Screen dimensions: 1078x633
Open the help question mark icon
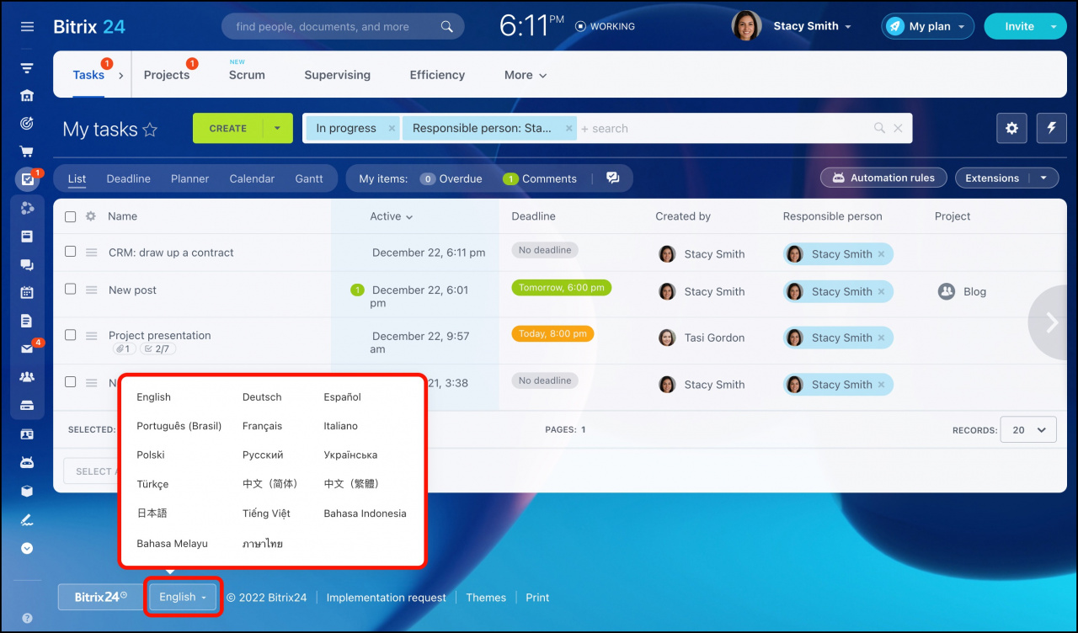pos(27,618)
